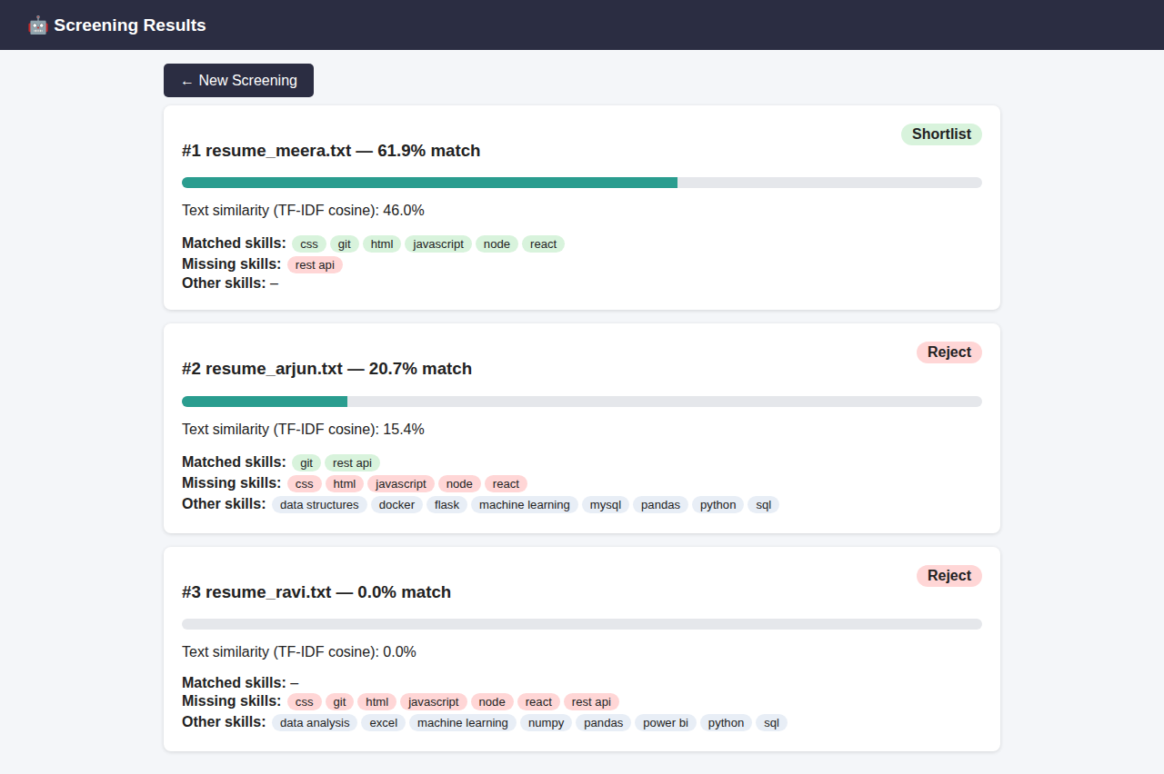Select the "#3 resume_ravi.txt — 0.0% match" heading

(x=316, y=592)
